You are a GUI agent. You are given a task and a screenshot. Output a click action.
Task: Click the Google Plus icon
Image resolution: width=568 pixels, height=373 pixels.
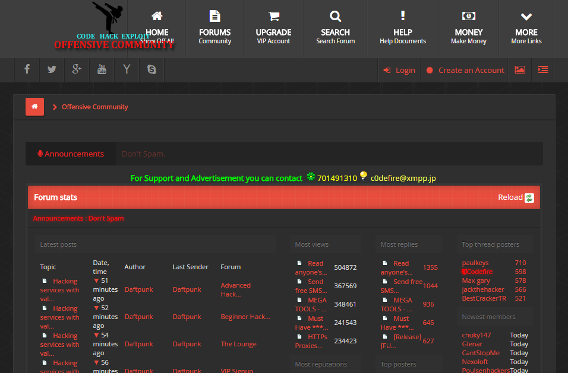click(x=77, y=70)
